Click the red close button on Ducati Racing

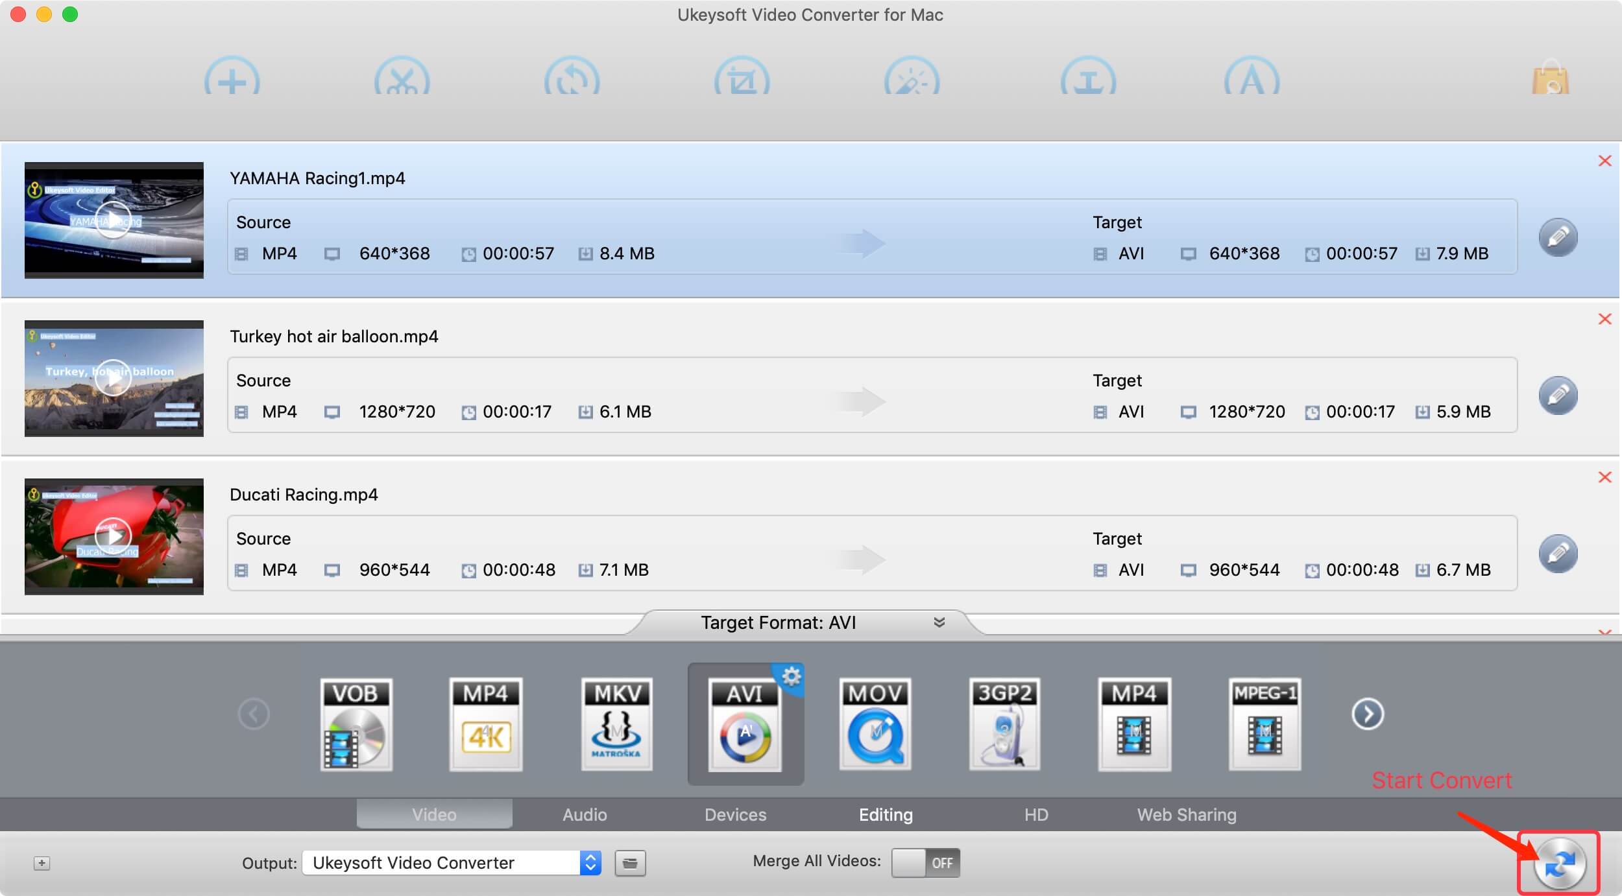(1603, 478)
